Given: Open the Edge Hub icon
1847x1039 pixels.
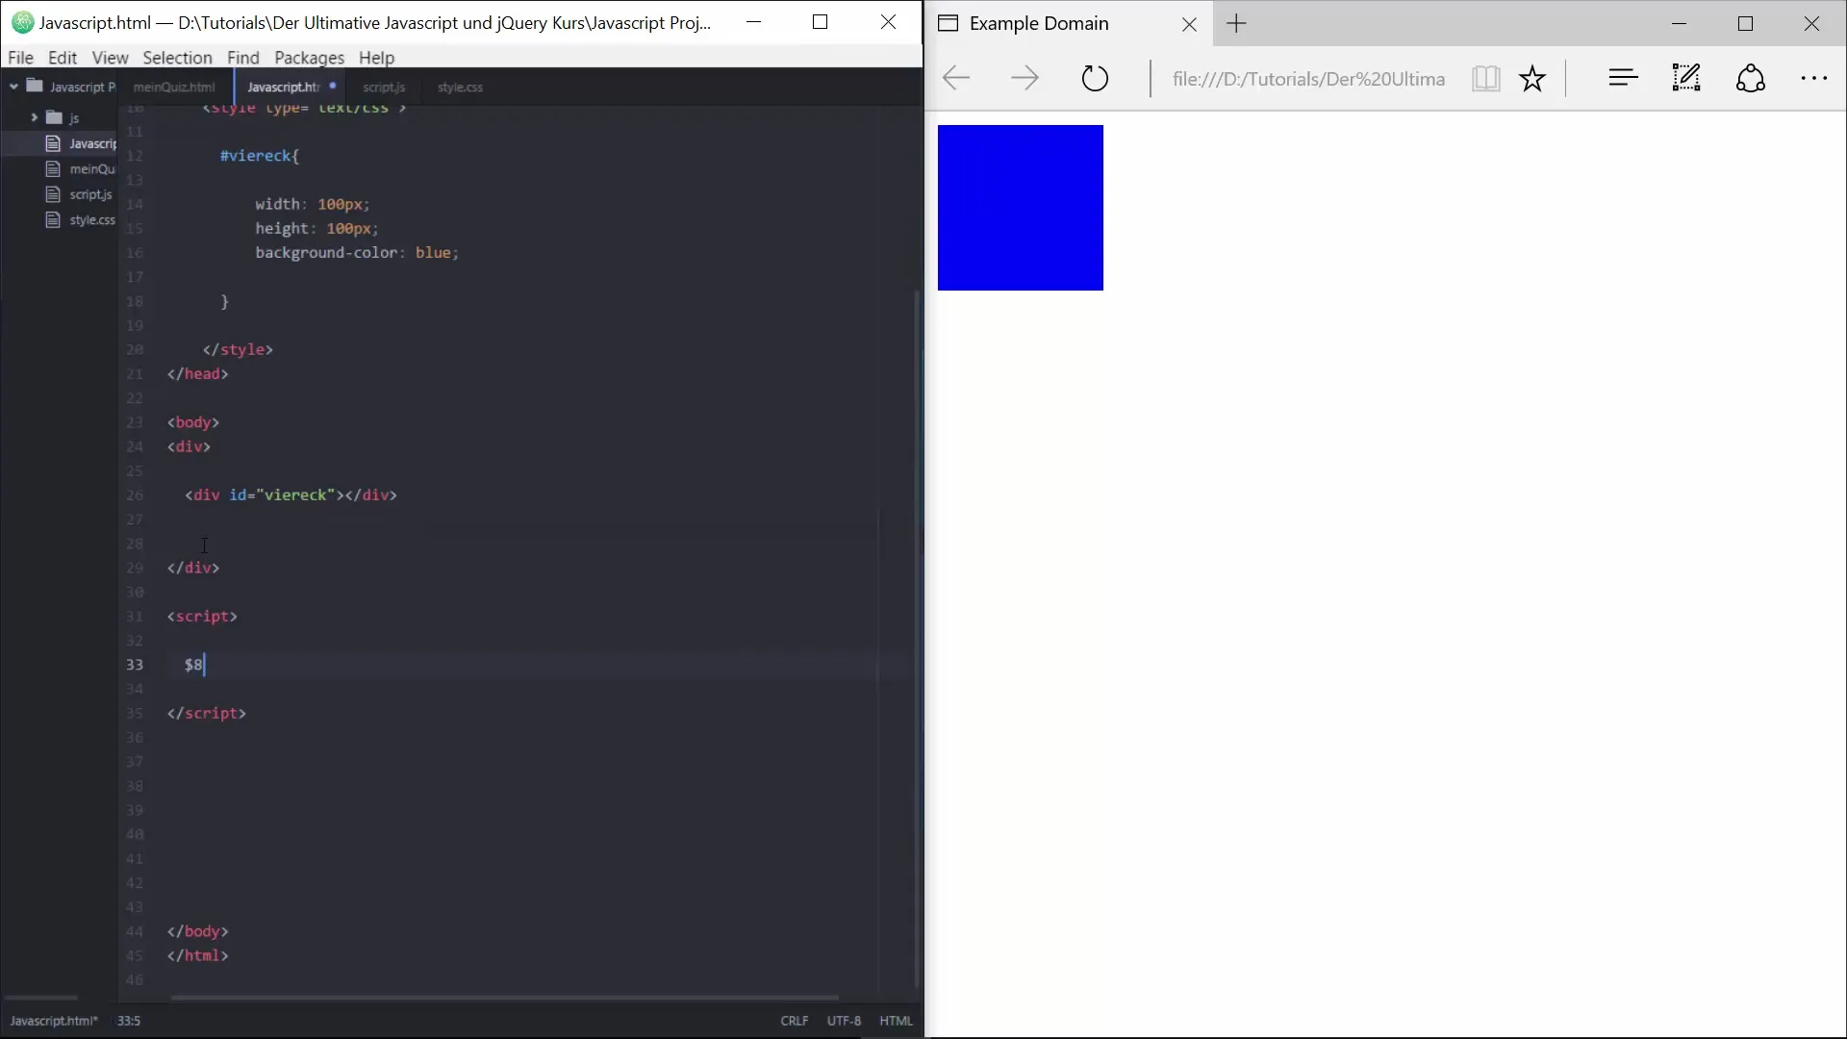Looking at the screenshot, I should click(1623, 78).
